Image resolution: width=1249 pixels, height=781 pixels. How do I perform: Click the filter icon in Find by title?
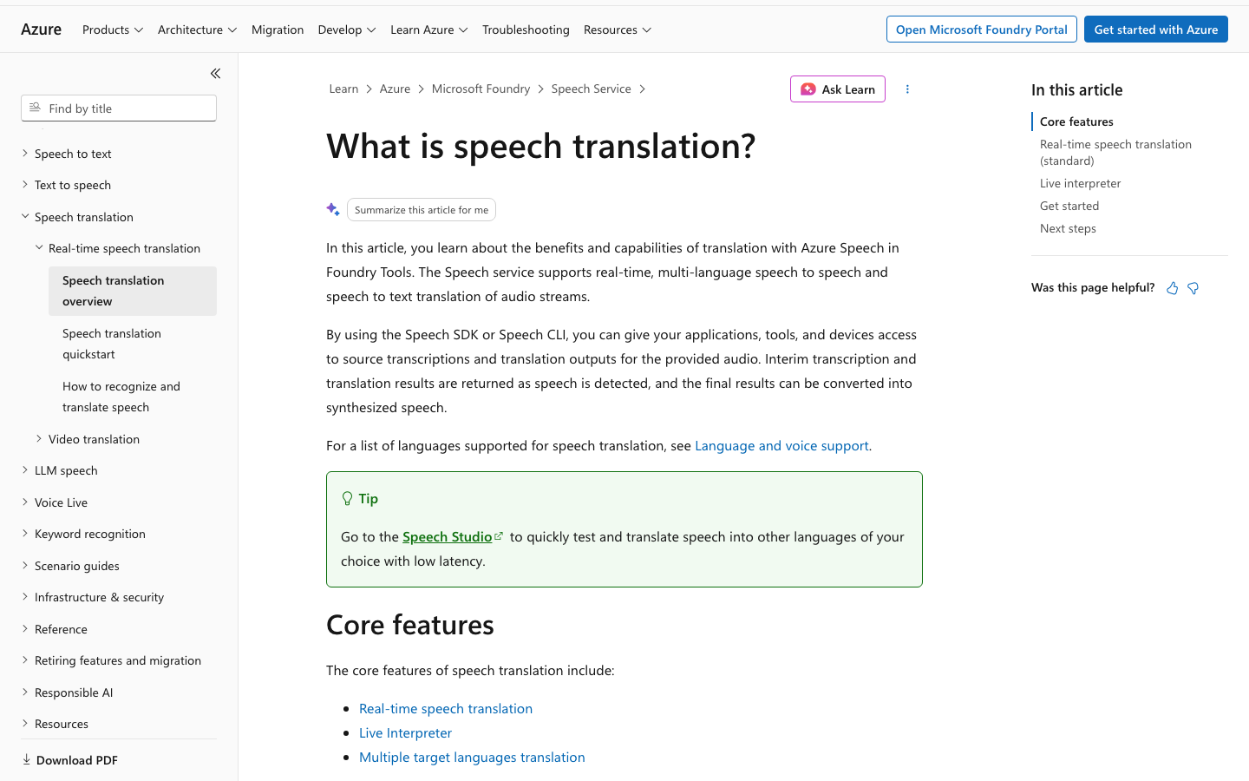35,108
